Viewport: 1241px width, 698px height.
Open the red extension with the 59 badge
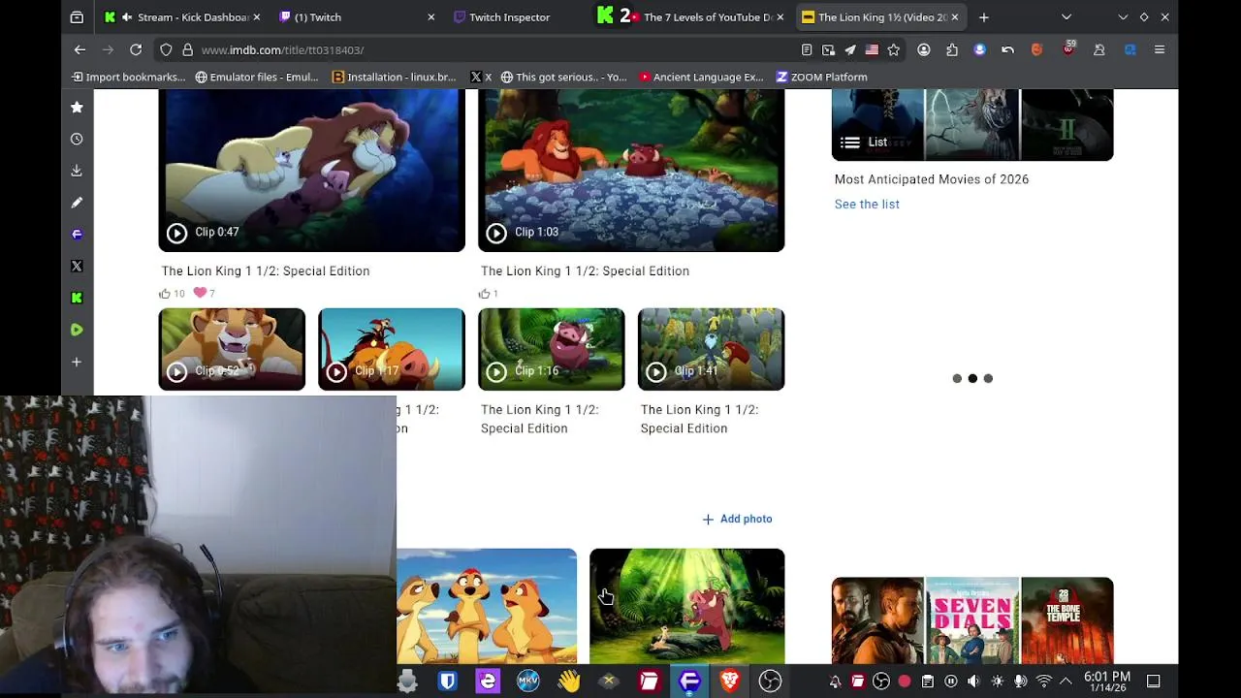[1068, 49]
